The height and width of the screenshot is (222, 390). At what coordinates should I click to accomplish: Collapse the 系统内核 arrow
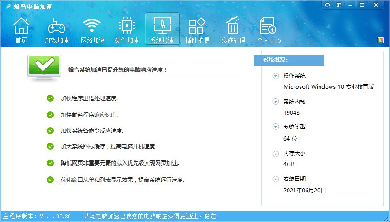(275, 101)
